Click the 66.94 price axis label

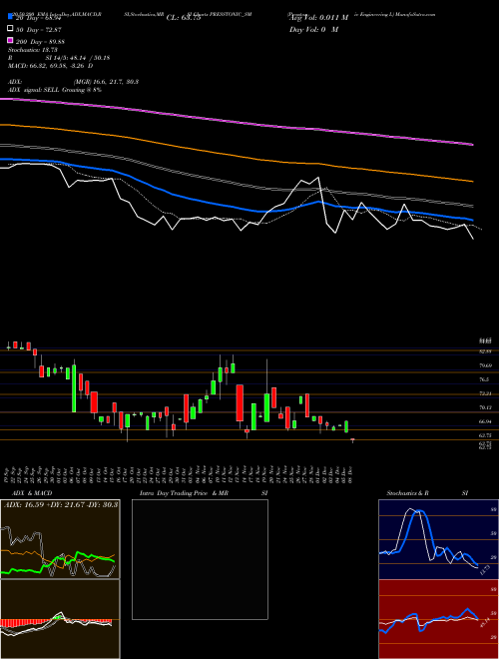485,421
